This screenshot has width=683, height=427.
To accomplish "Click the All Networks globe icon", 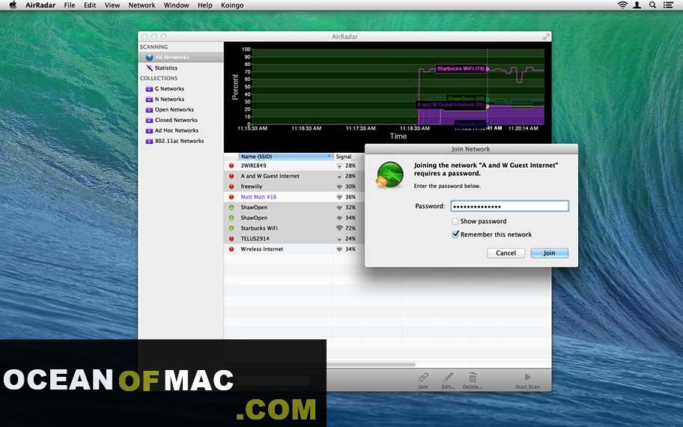I will [149, 57].
